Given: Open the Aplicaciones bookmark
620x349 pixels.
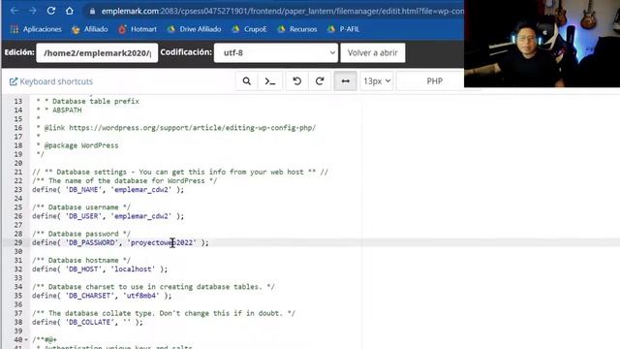Looking at the screenshot, I should coord(36,29).
